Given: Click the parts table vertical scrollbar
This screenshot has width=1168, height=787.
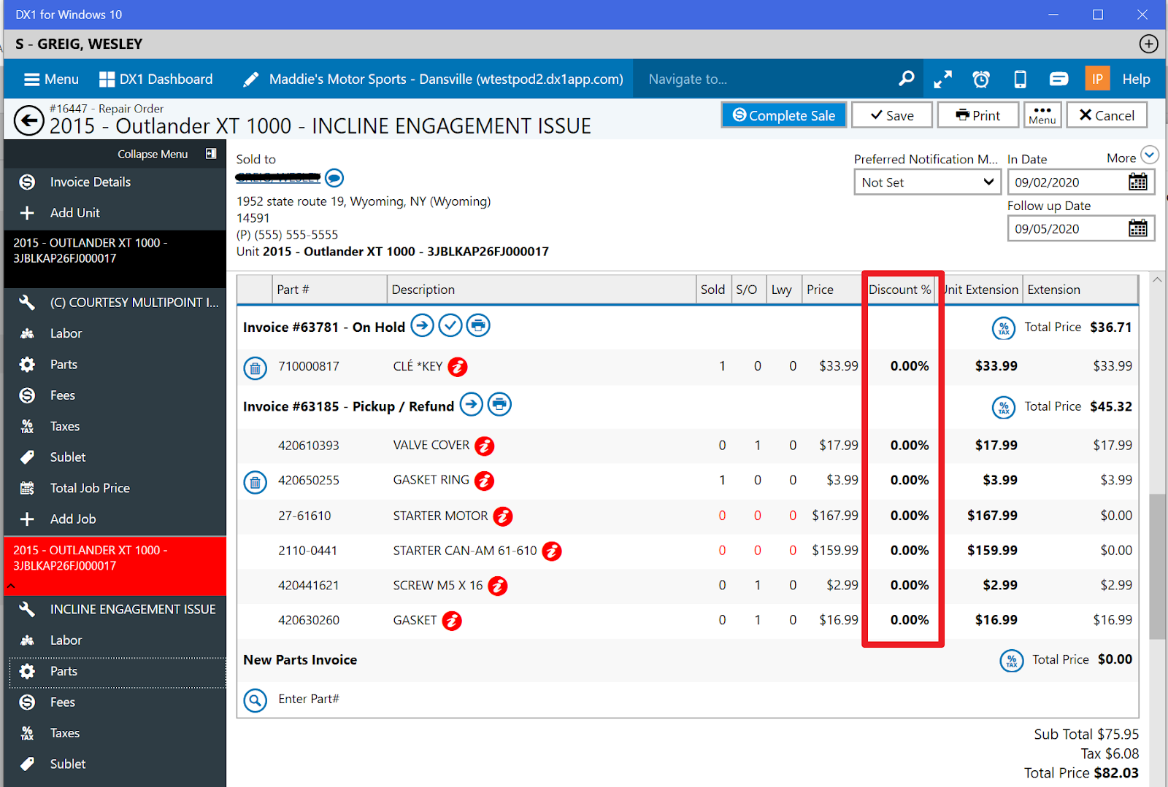Looking at the screenshot, I should (x=1157, y=565).
